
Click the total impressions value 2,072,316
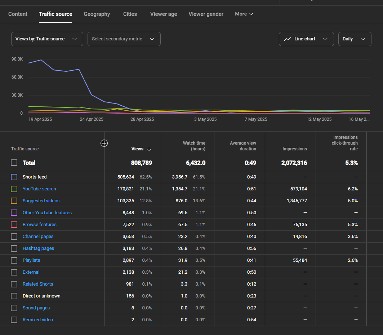point(294,163)
